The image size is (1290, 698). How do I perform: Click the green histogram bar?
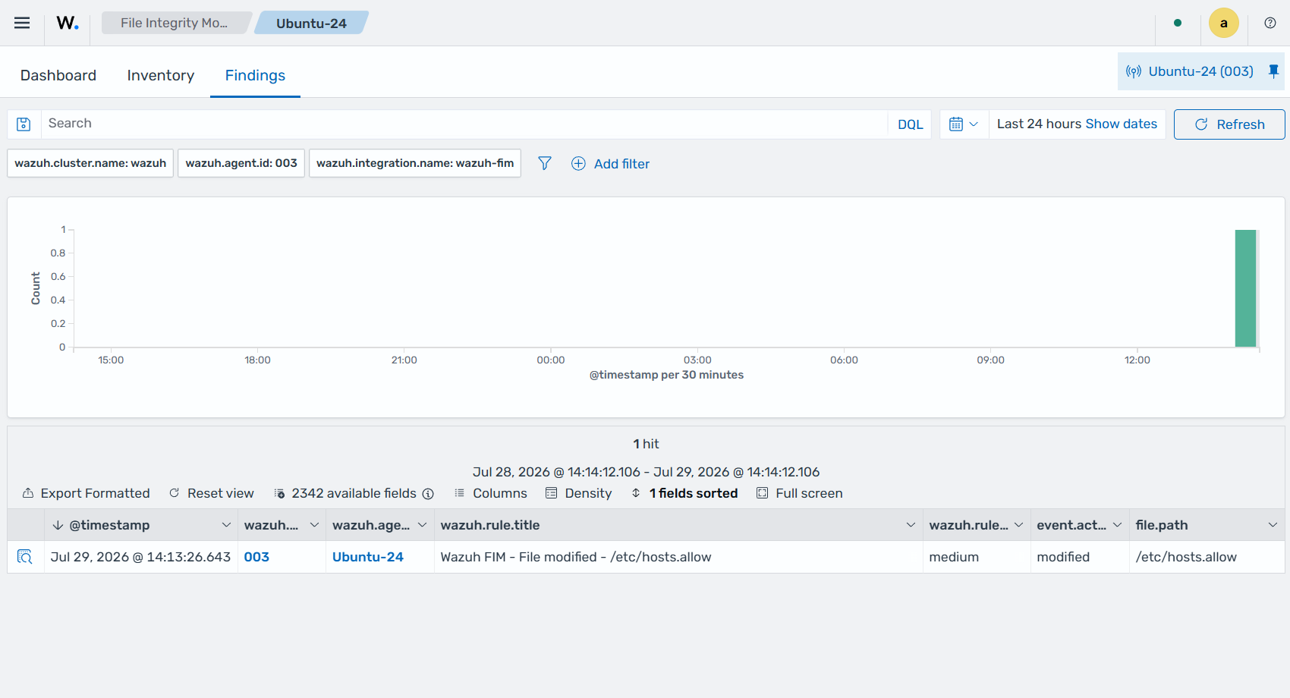1245,288
